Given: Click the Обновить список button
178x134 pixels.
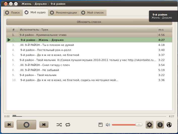Looking at the screenshot, I should tap(89, 22).
